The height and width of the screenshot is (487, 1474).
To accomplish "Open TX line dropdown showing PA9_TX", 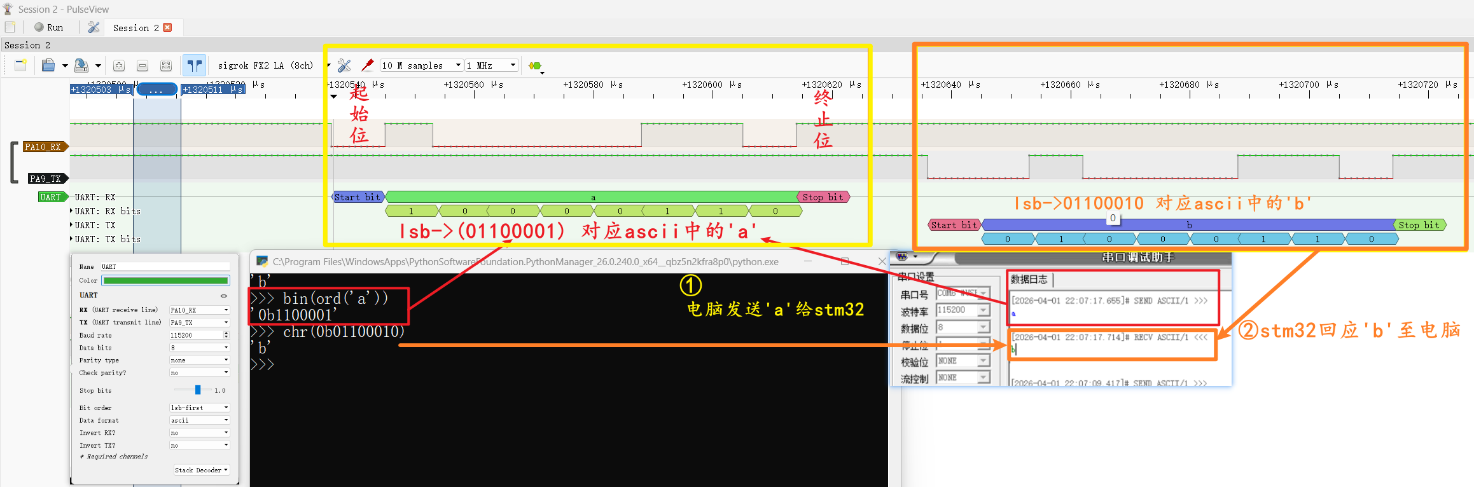I will (x=199, y=322).
